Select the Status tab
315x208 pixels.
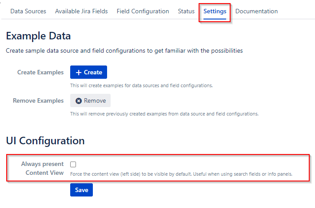(186, 11)
